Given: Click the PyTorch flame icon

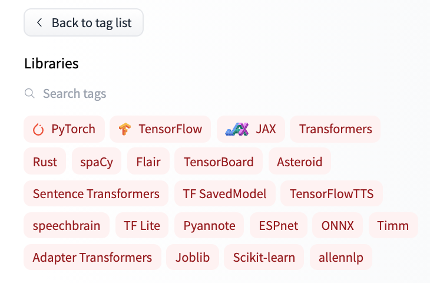Looking at the screenshot, I should (x=38, y=129).
